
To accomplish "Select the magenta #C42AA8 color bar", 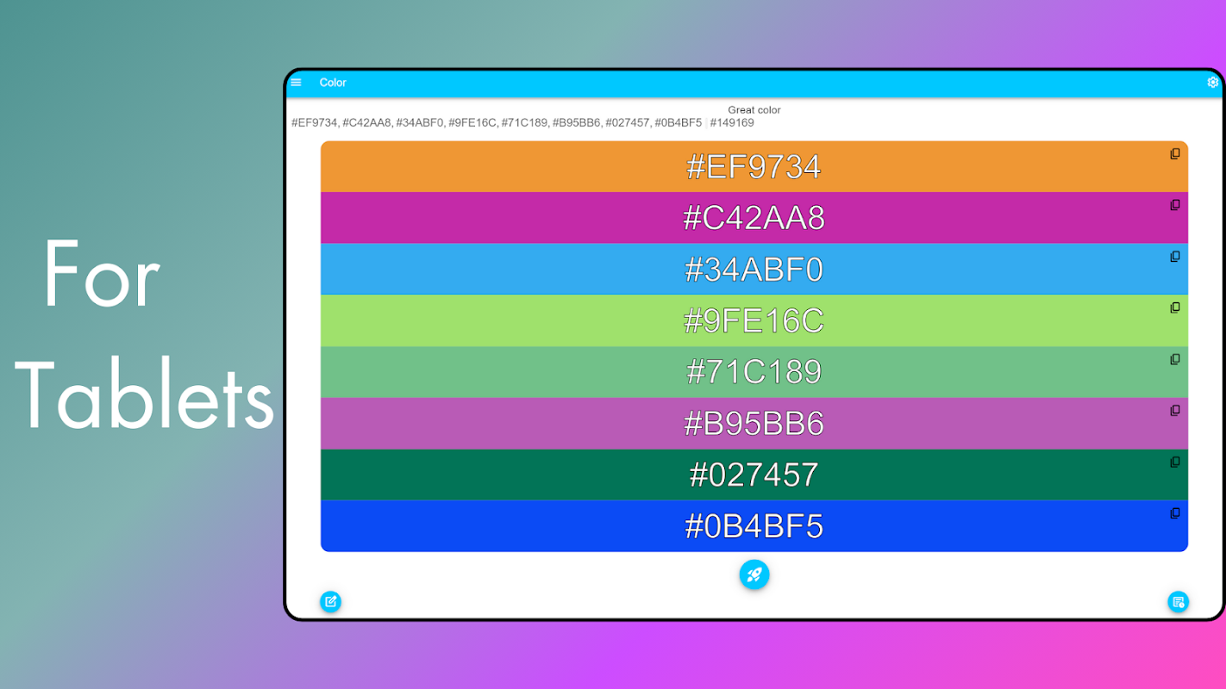I will click(x=754, y=218).
